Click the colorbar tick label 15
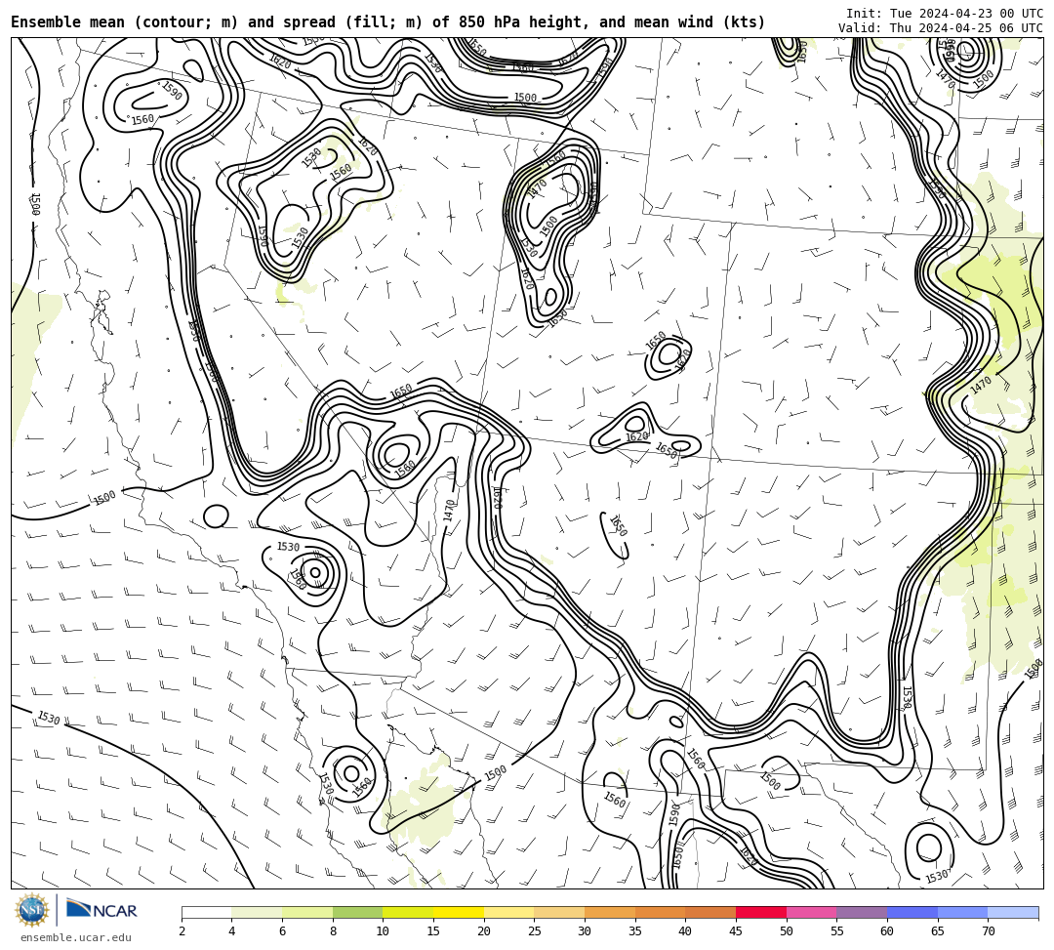This screenshot has height=950, width=1054. pos(433,931)
